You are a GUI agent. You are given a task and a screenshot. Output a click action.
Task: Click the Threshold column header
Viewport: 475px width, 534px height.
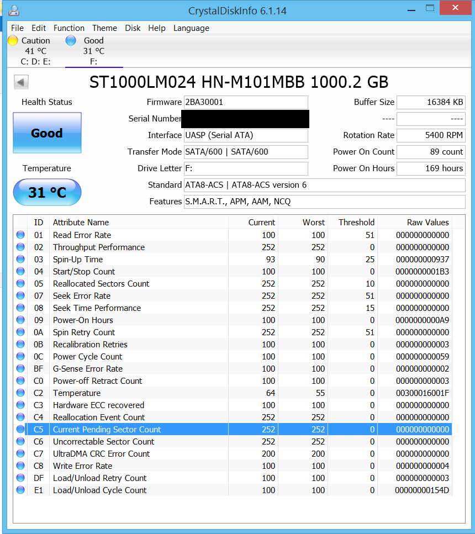353,223
